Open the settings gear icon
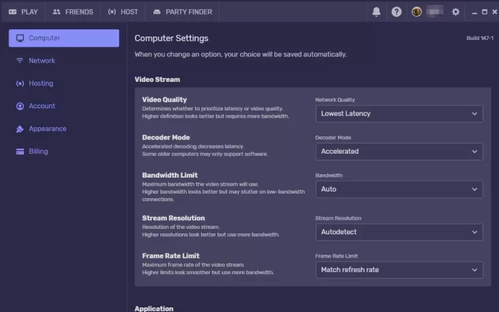The width and height of the screenshot is (499, 312). (456, 12)
